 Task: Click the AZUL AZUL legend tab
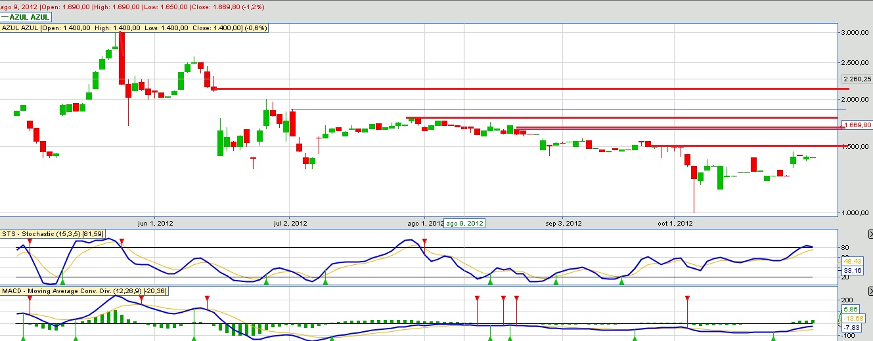[26, 17]
